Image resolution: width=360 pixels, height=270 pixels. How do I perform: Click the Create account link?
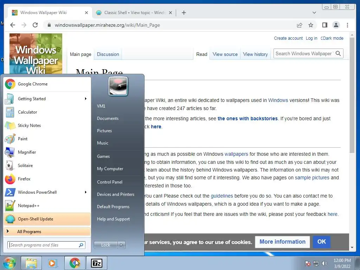point(288,38)
